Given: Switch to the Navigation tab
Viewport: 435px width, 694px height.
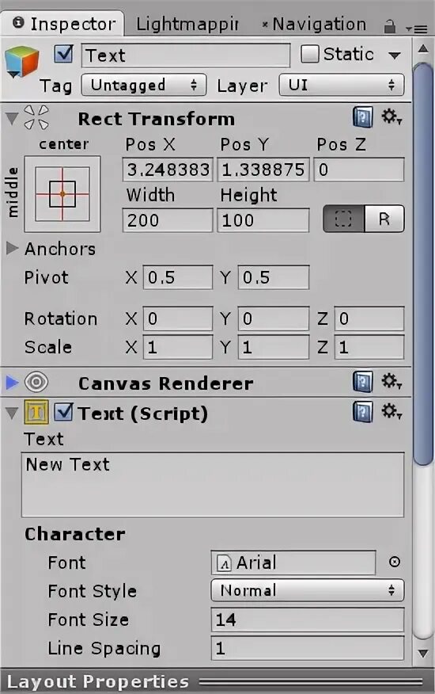Looking at the screenshot, I should tap(315, 25).
